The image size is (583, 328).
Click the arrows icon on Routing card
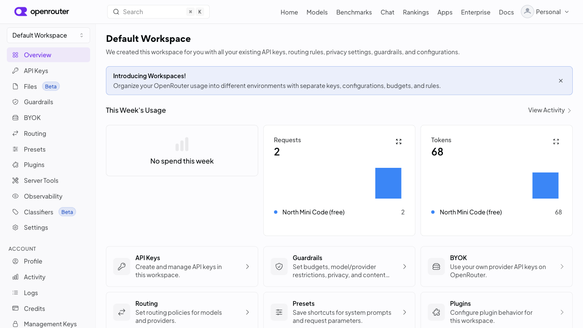point(122,312)
